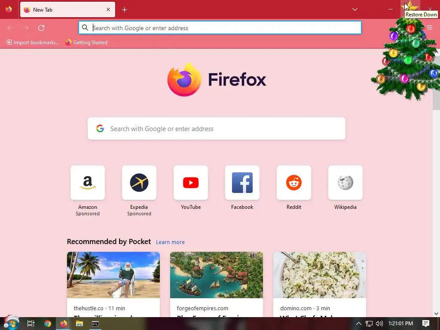Viewport: 440px width, 330px height.
Task: Select the New Tab tab
Action: (x=67, y=9)
